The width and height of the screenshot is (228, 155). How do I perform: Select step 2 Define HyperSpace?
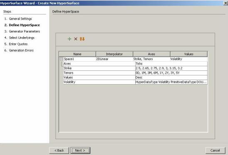click(x=22, y=25)
